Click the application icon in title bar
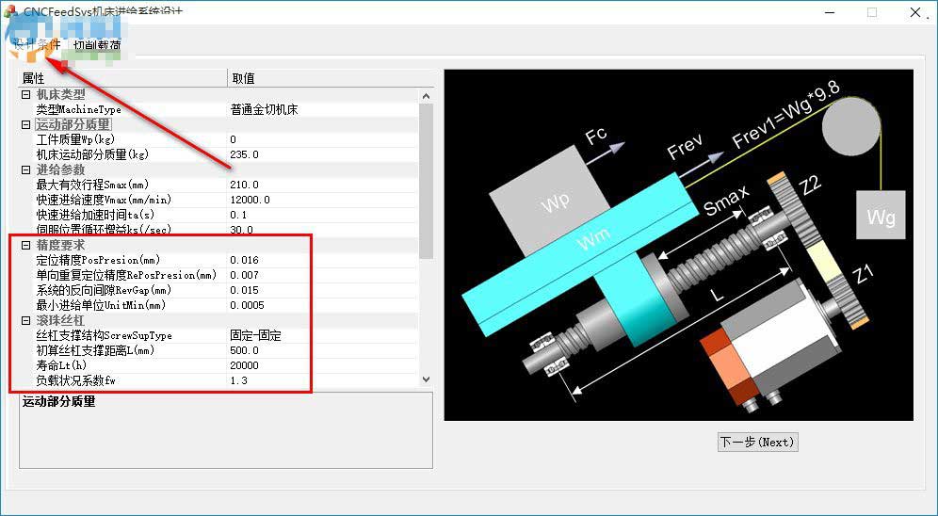The width and height of the screenshot is (938, 516). click(10, 10)
